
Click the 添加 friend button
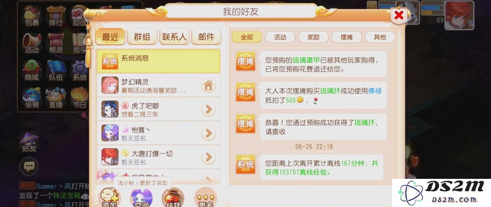coord(110,197)
